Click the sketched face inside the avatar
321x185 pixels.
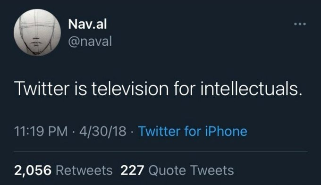tap(36, 35)
